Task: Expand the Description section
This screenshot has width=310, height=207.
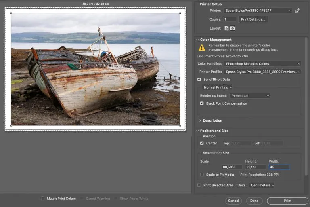Action: click(200, 120)
